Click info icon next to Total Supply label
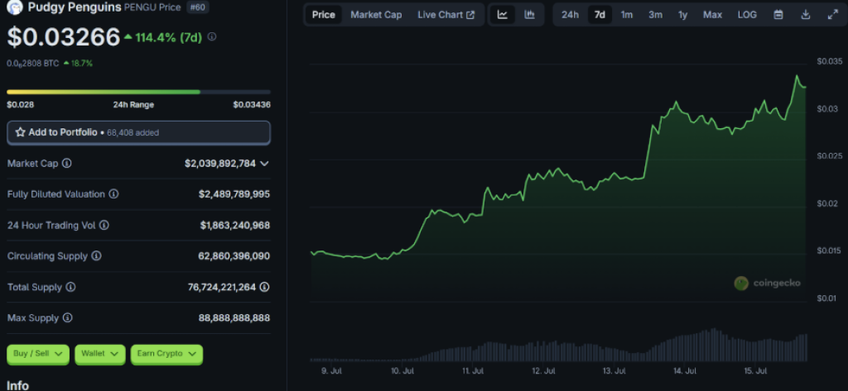Viewport: 848px width, 391px height. (70, 288)
